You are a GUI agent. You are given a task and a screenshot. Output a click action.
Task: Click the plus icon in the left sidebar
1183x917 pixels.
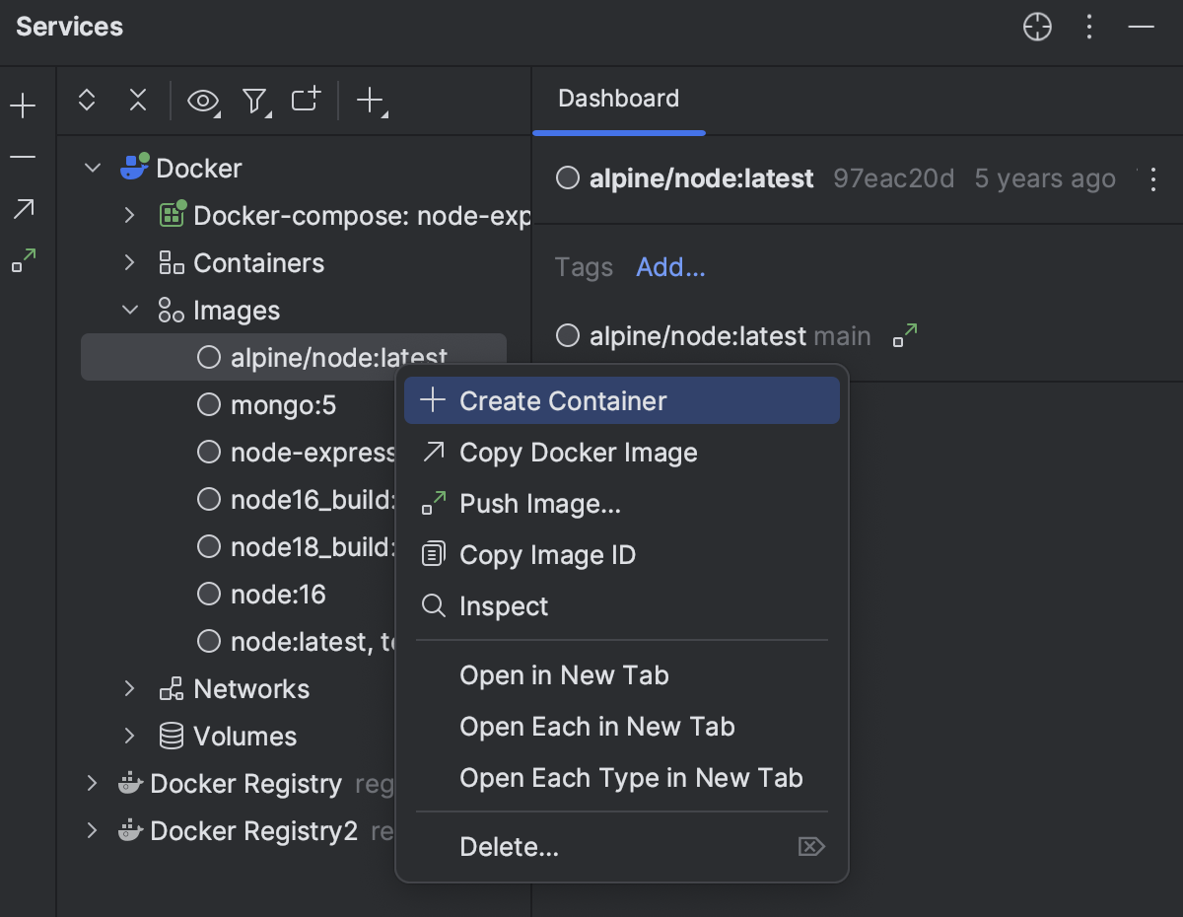tap(23, 104)
